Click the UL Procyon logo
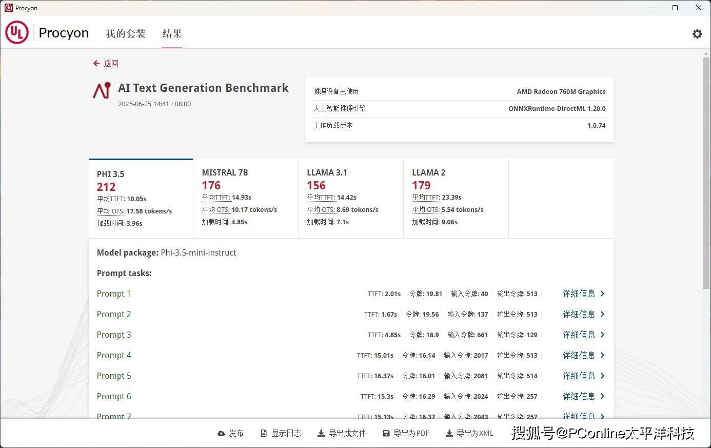711x448 pixels. click(x=17, y=33)
